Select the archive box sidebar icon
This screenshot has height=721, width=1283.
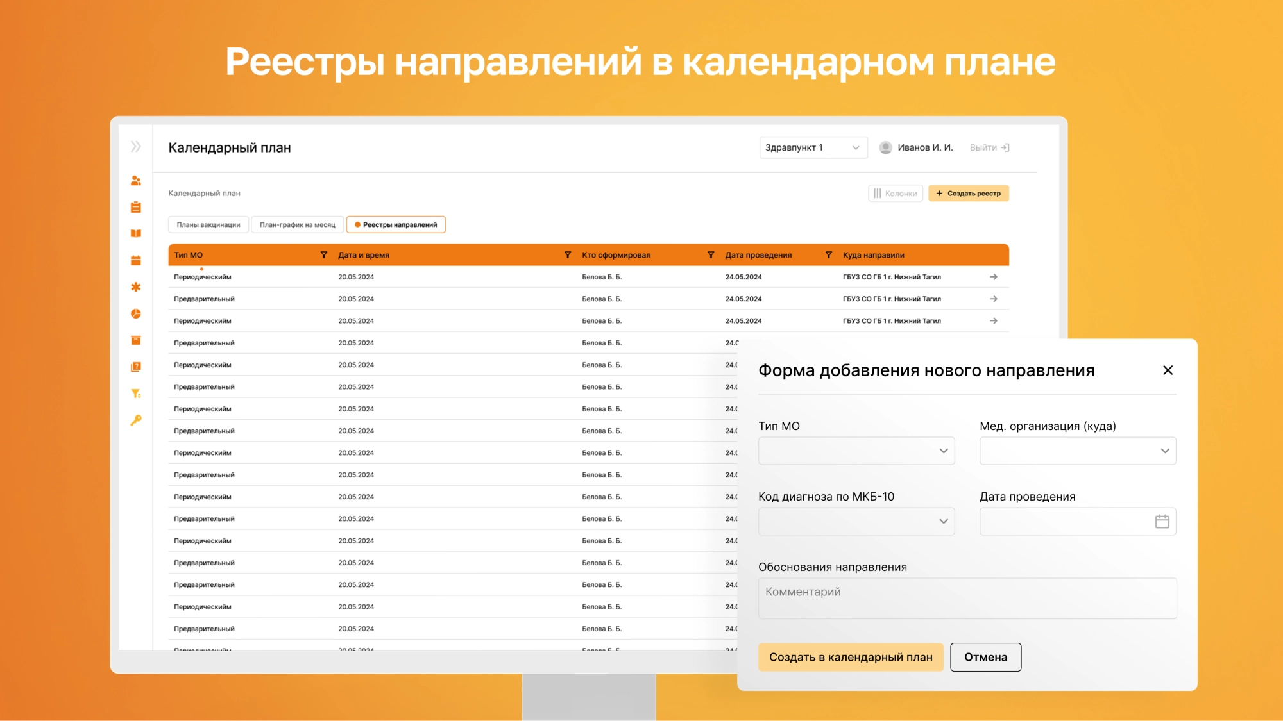(135, 340)
